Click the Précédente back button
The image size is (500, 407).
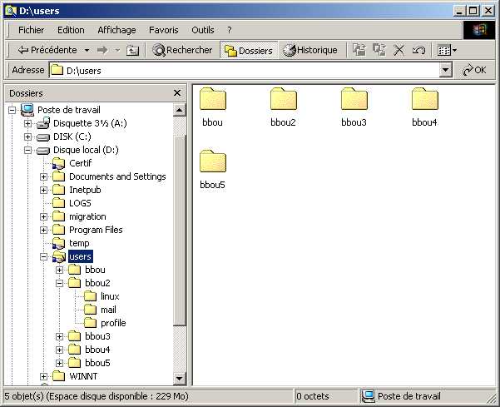[x=47, y=50]
